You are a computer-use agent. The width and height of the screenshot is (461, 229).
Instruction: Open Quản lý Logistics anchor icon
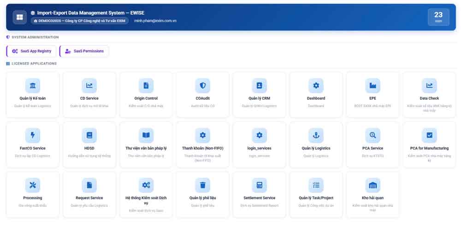click(316, 135)
